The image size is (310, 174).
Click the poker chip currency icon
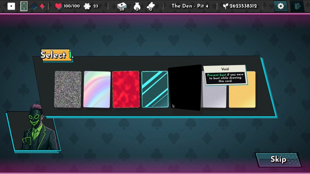click(87, 6)
